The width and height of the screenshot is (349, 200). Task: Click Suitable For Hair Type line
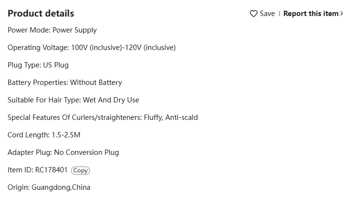pyautogui.click(x=73, y=100)
